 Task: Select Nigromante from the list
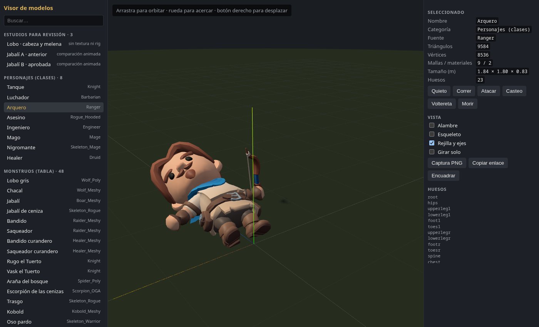[x=54, y=147]
